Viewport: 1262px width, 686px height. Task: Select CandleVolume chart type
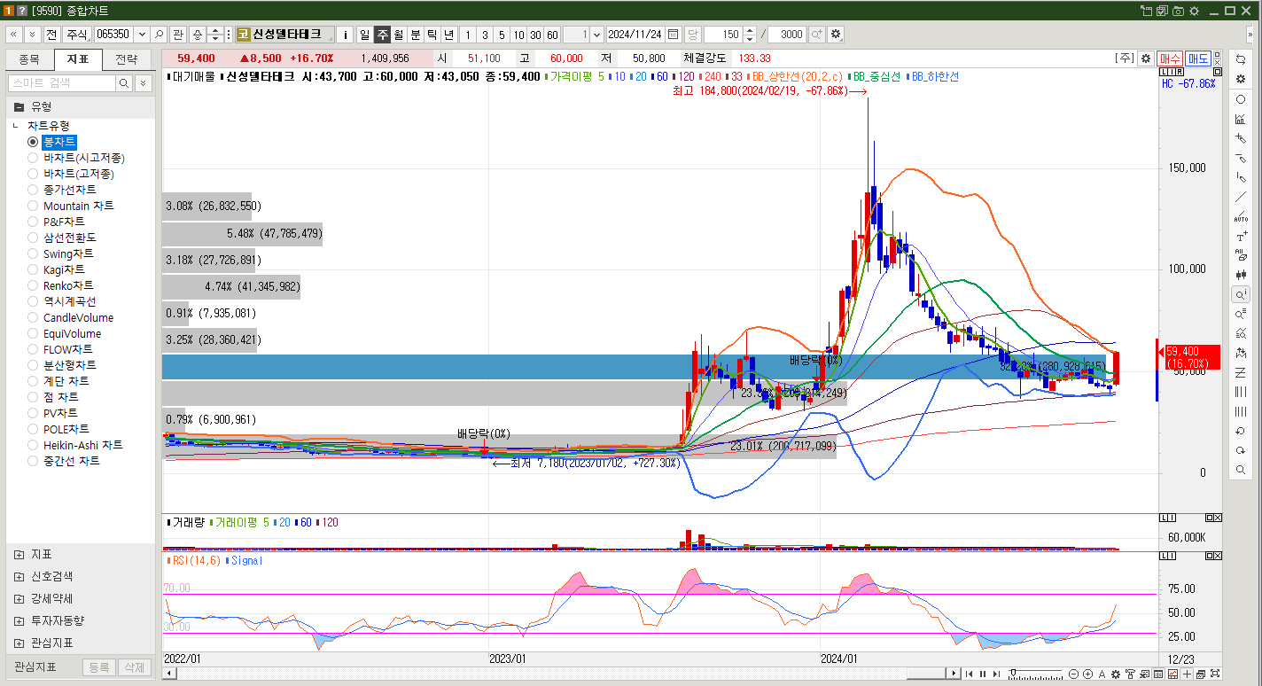tap(71, 317)
